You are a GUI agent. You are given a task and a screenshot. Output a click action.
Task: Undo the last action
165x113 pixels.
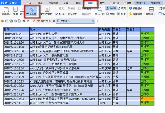(24, 21)
